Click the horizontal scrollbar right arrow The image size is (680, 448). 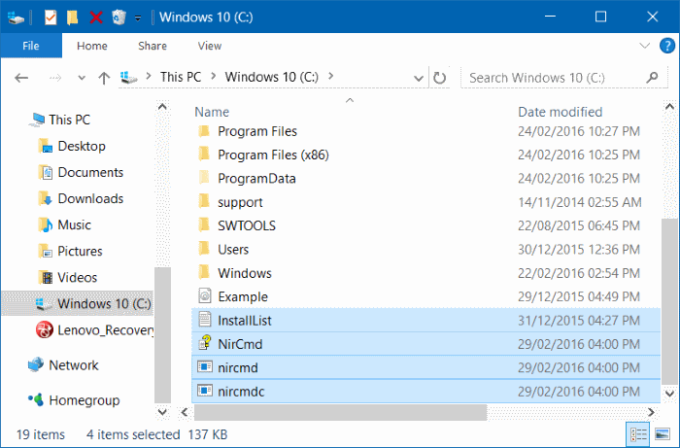[651, 412]
